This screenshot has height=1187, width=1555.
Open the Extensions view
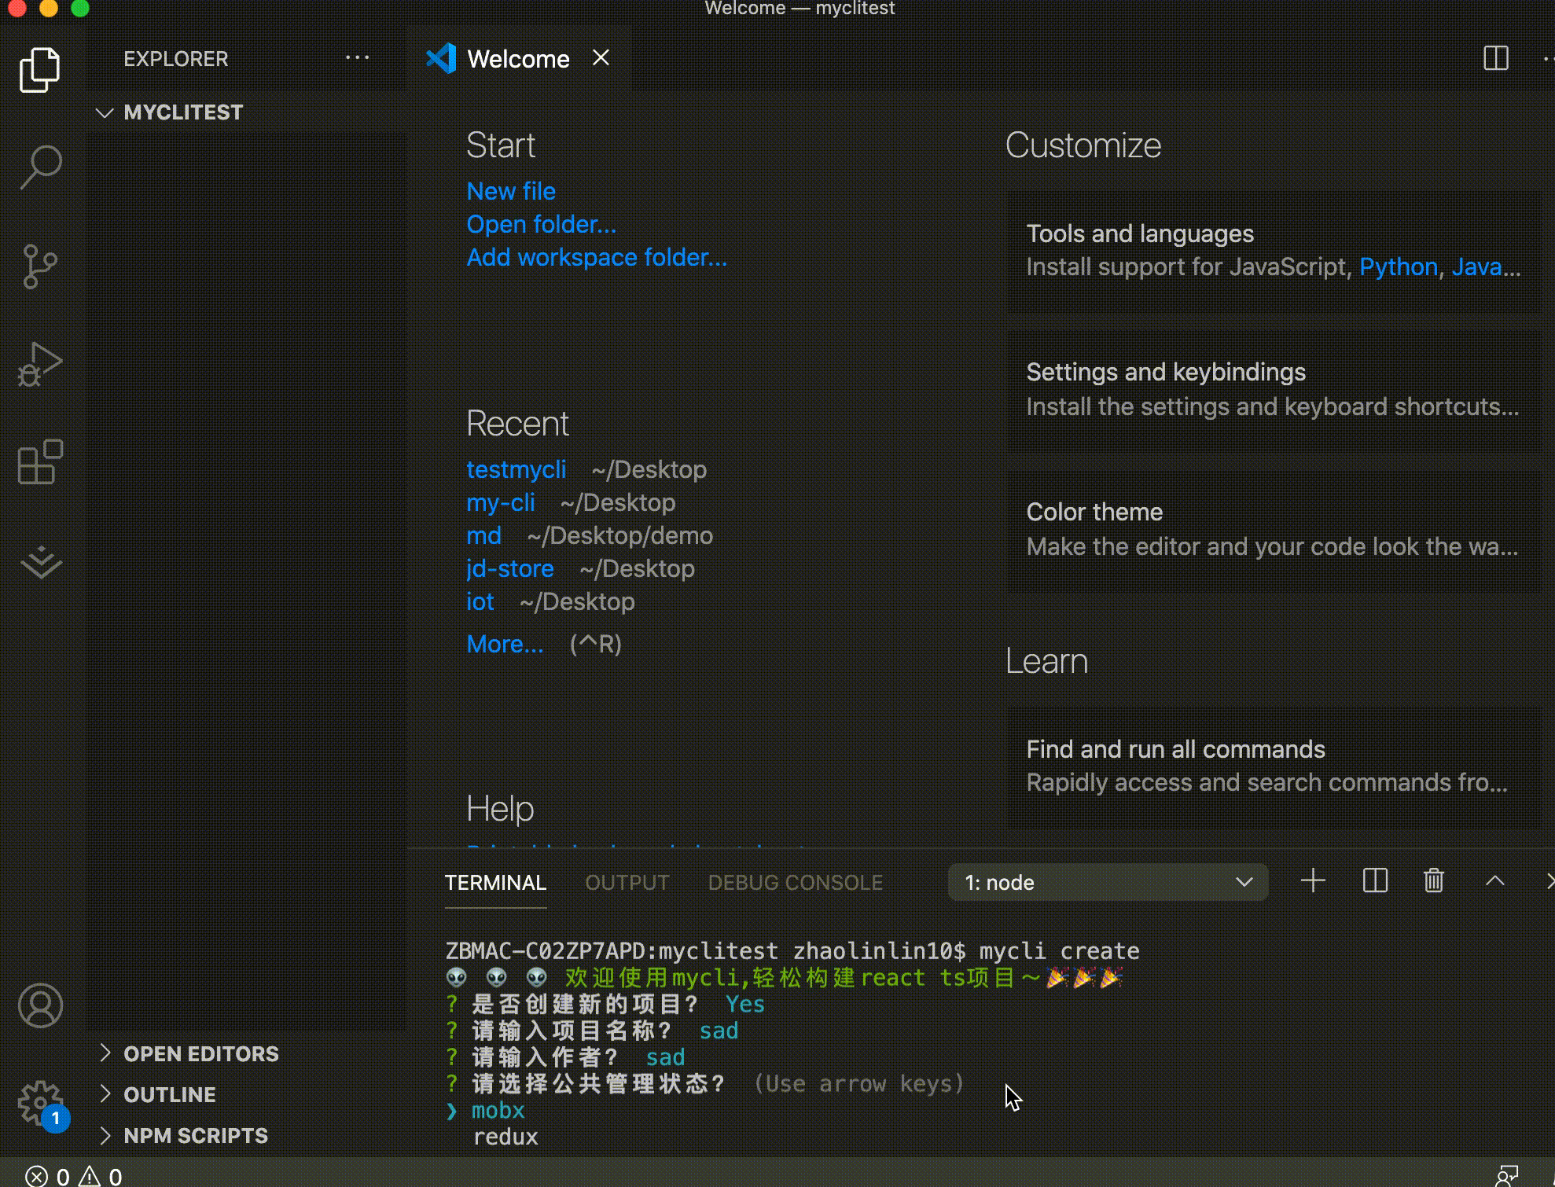click(39, 461)
